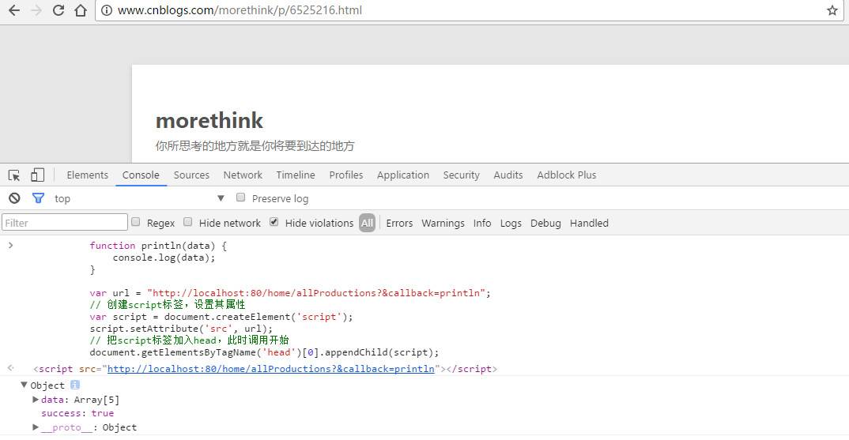Filter console by Logs

tap(511, 223)
